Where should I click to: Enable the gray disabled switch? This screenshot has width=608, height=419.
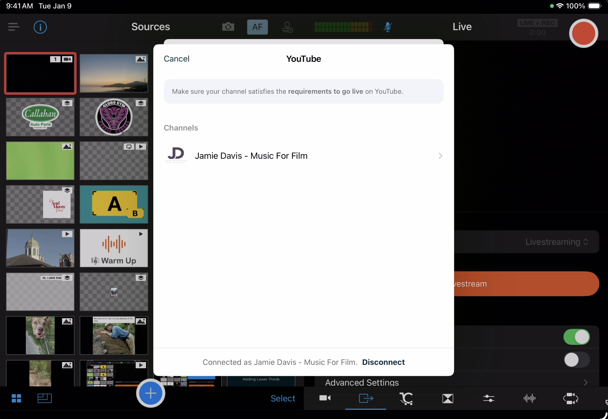tap(576, 360)
